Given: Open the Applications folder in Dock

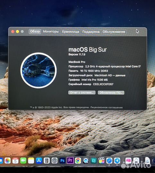Looking at the screenshot, I should point(136,161).
